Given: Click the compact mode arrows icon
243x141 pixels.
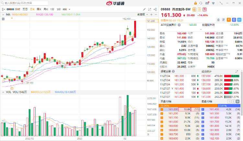Looking at the screenshot, I should (x=221, y=3).
